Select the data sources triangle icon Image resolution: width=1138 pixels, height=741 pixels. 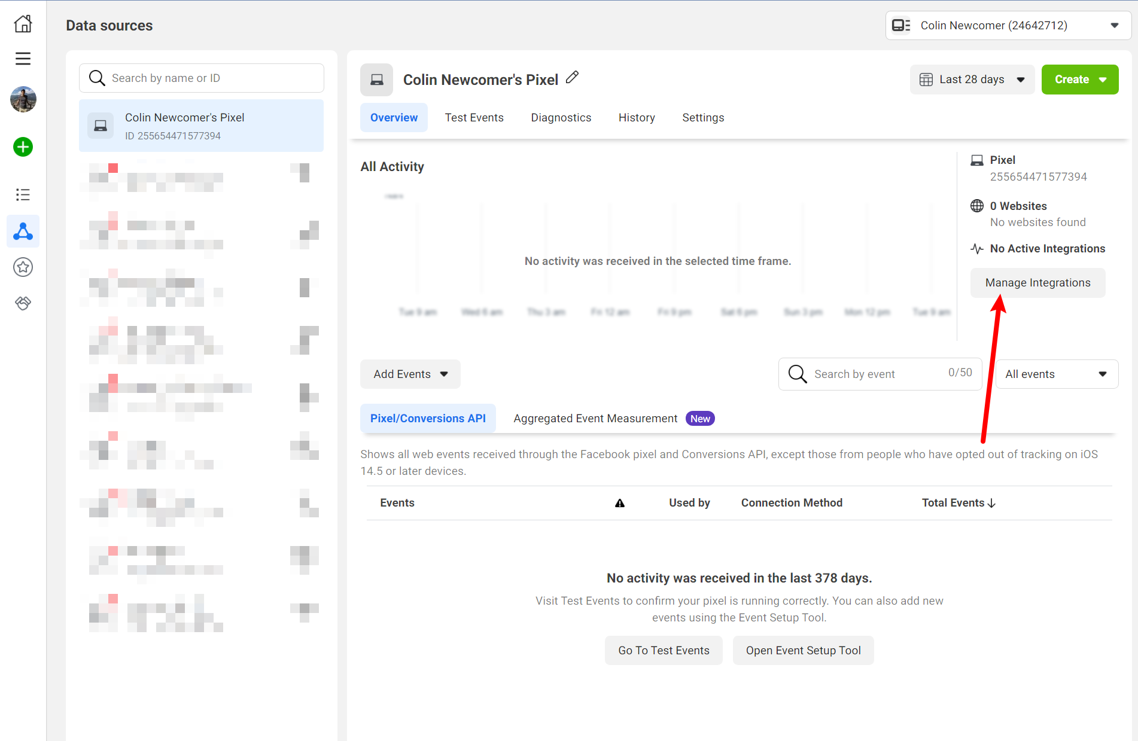pyautogui.click(x=23, y=231)
